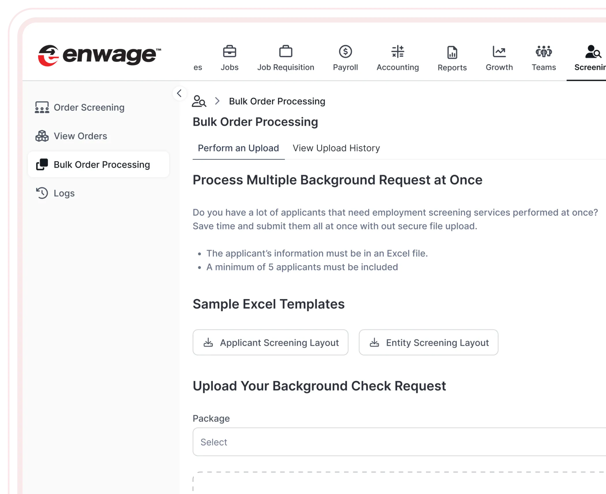Open the Growth trend icon
The image size is (606, 494).
pyautogui.click(x=499, y=52)
